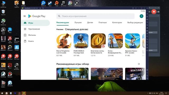The height and width of the screenshot is (95, 169).
Task: Open Yandex browser from the taskbar
Action: [x=6, y=93]
